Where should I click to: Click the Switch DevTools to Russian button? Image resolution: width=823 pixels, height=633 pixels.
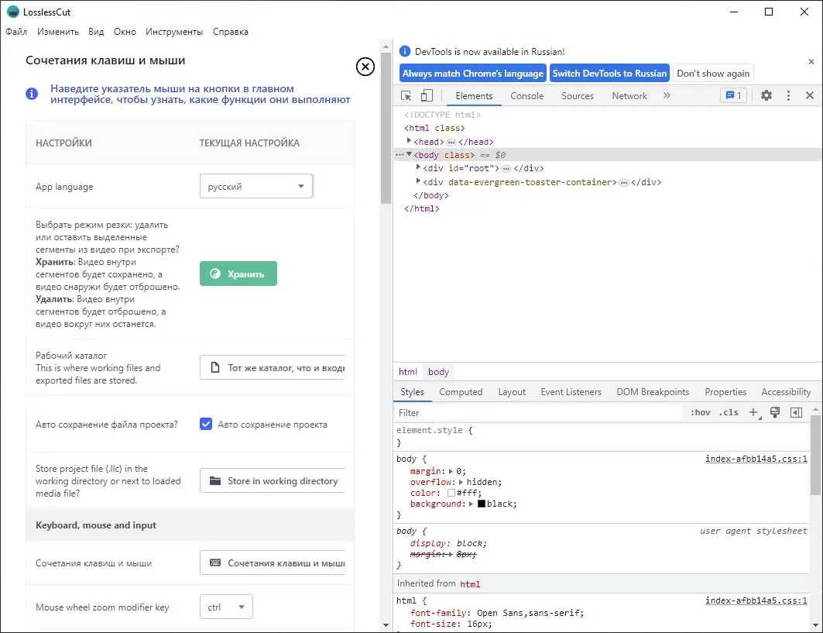point(609,74)
